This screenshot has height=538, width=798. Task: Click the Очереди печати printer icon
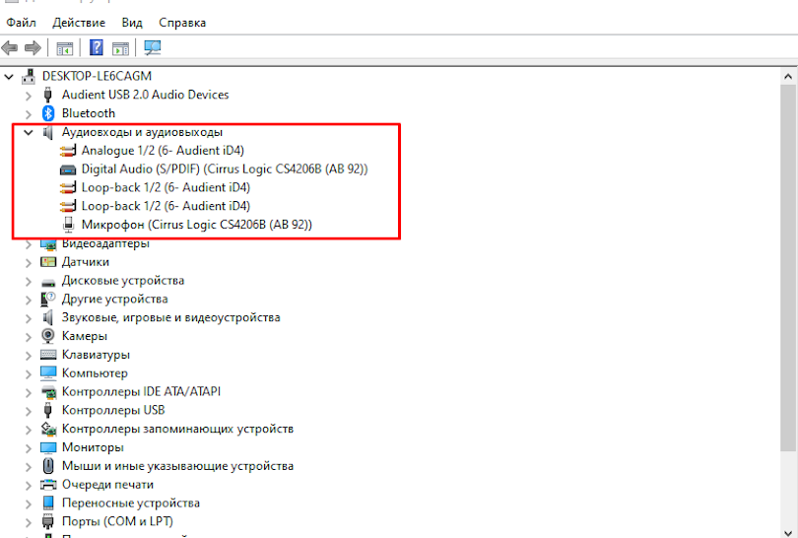point(48,485)
